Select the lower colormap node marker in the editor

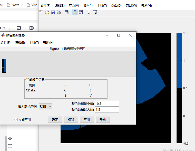[x=4, y=70]
